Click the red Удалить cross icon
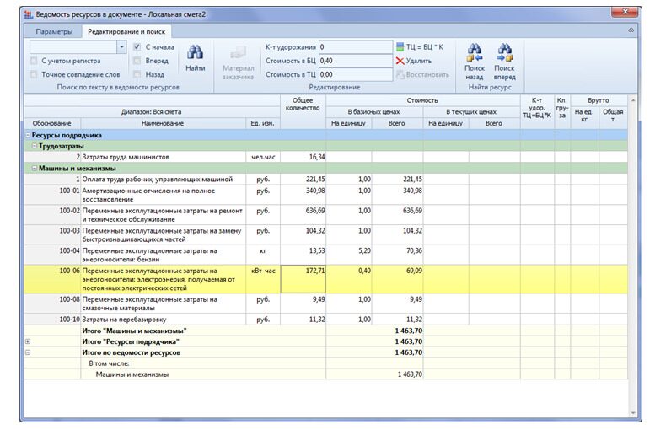 pos(400,61)
